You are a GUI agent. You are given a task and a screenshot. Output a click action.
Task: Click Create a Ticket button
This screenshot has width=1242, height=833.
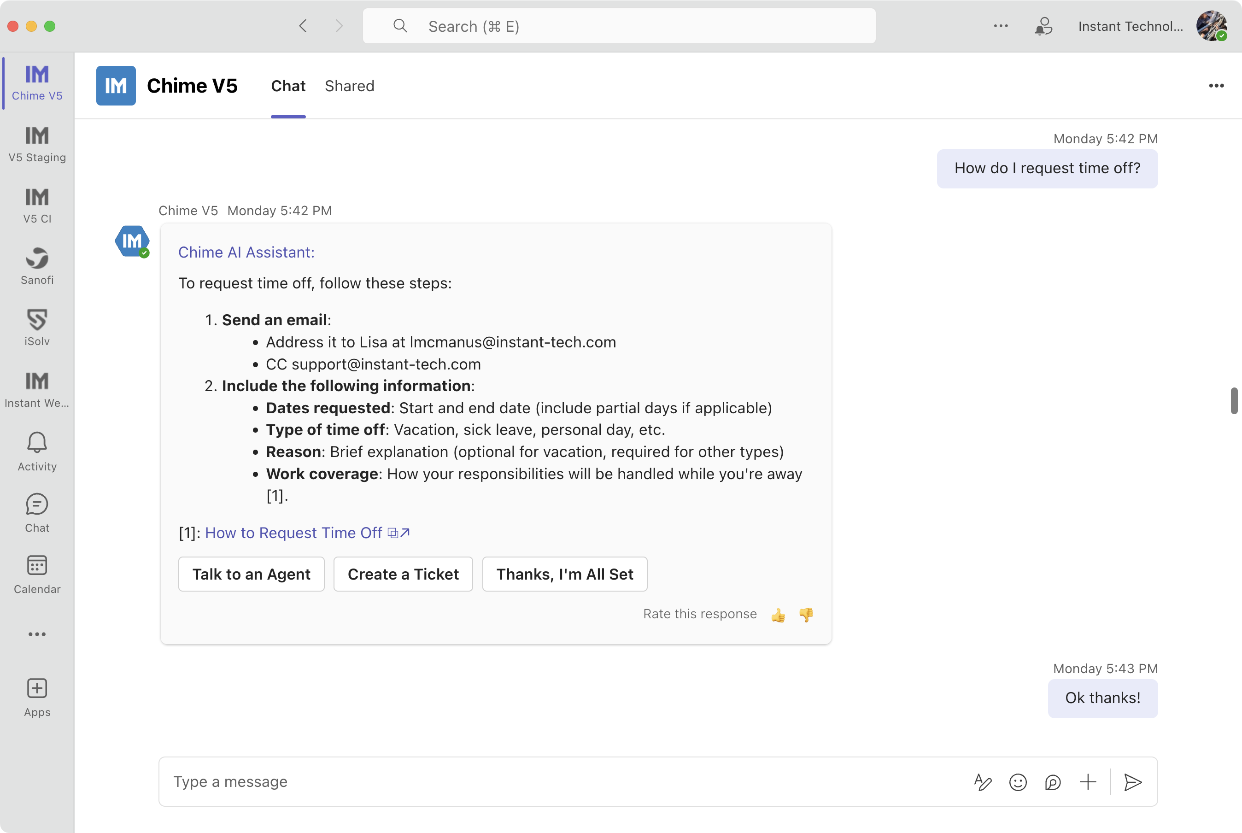coord(403,574)
